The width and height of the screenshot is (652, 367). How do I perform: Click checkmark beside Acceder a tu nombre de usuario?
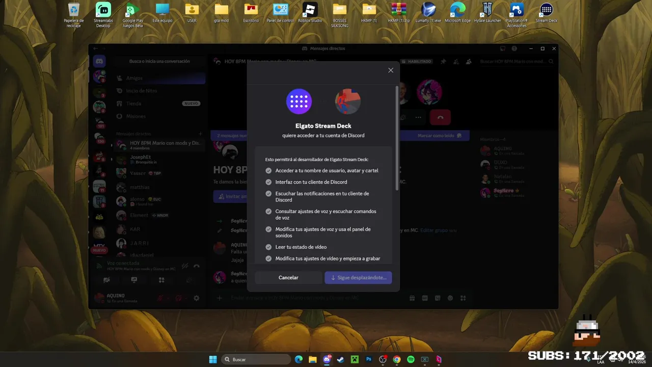tap(268, 171)
